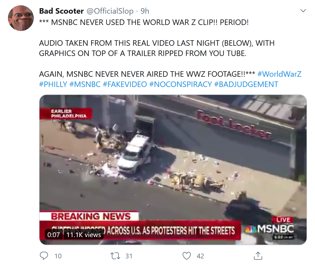Visit the @OfficialSlop handle
Image resolution: width=315 pixels, height=266 pixels.
[x=110, y=11]
